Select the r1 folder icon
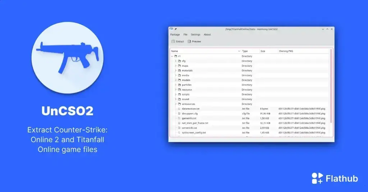 tap(175, 56)
